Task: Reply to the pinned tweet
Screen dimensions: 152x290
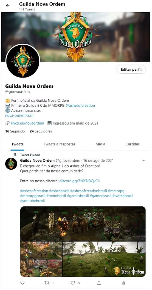Action: 22,283
